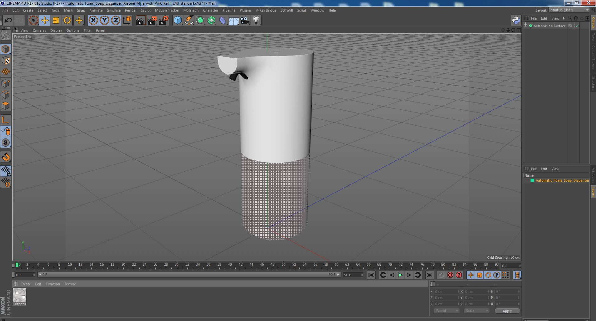The image size is (596, 321).
Task: Open viewport Cameras menu
Action: click(39, 30)
